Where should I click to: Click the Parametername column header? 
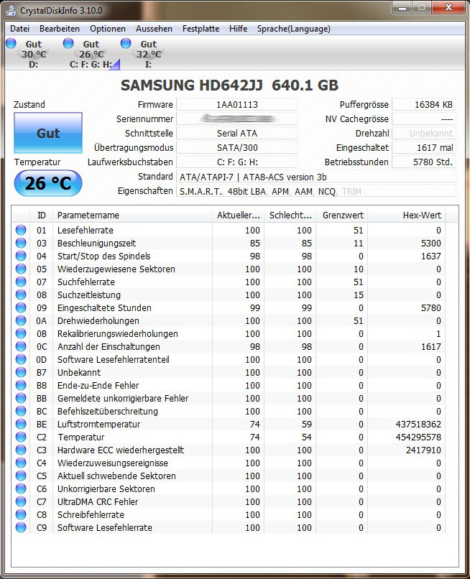133,216
